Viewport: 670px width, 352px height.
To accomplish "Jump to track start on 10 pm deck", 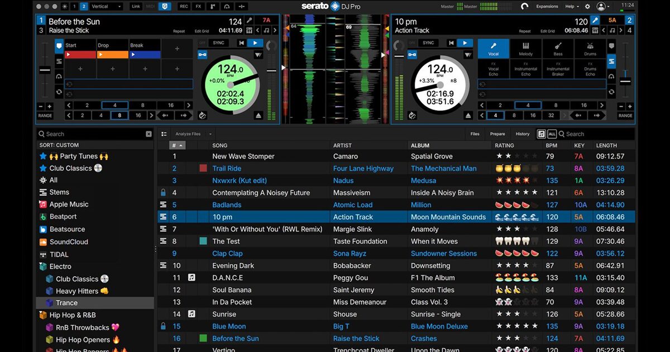I will click(x=451, y=43).
